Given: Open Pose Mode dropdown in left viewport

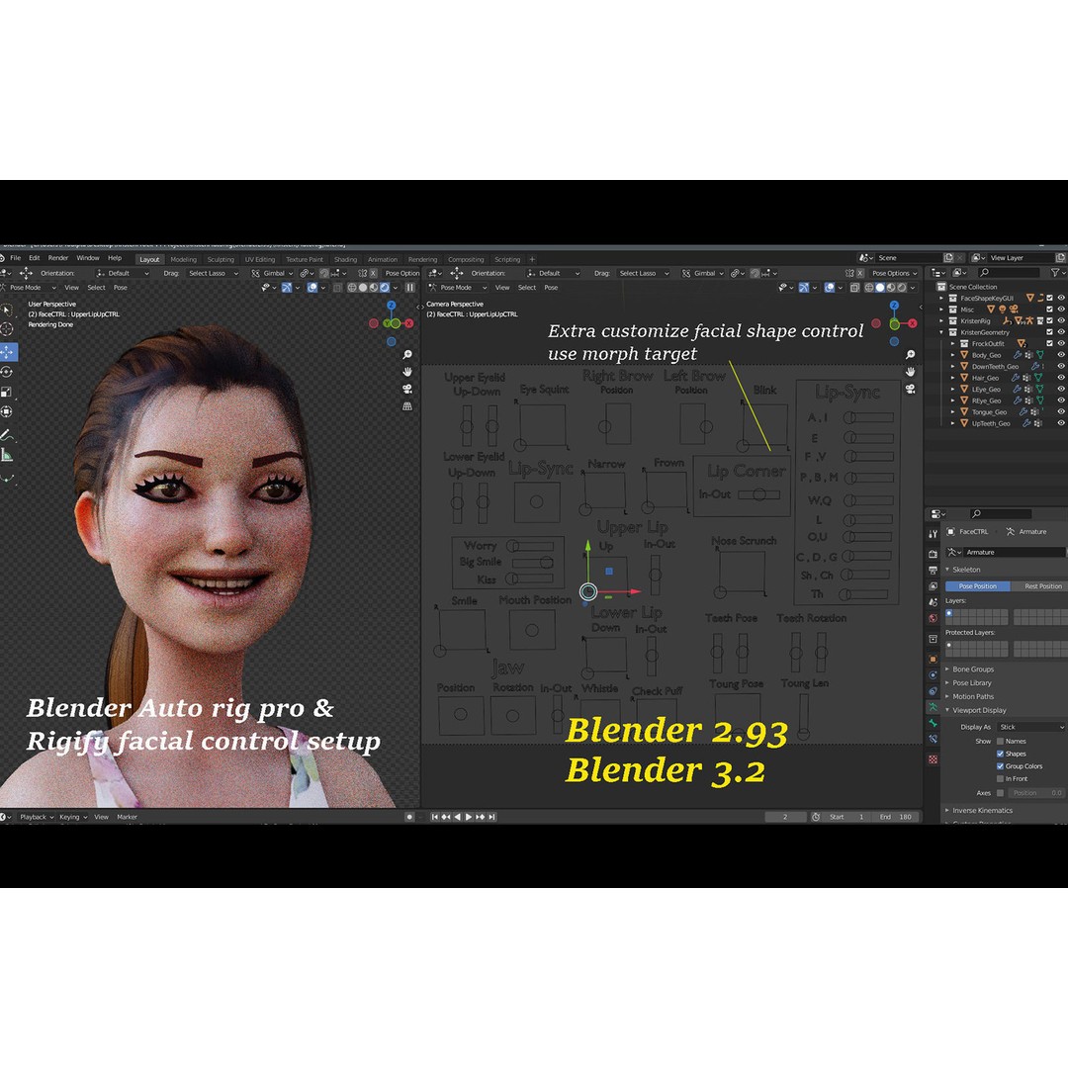Looking at the screenshot, I should tap(30, 288).
